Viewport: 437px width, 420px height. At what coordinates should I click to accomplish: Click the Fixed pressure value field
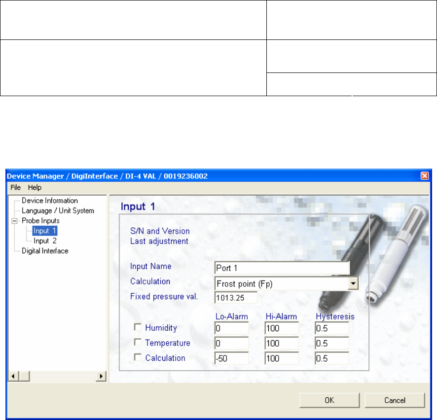(x=236, y=298)
